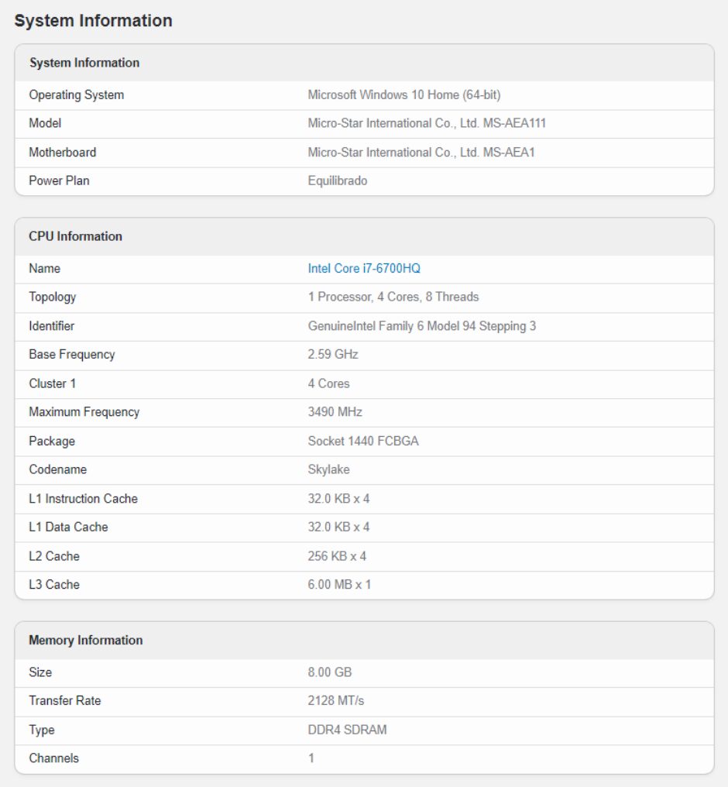This screenshot has width=728, height=787.
Task: Click the 'L2 Cache' label
Action: click(54, 556)
